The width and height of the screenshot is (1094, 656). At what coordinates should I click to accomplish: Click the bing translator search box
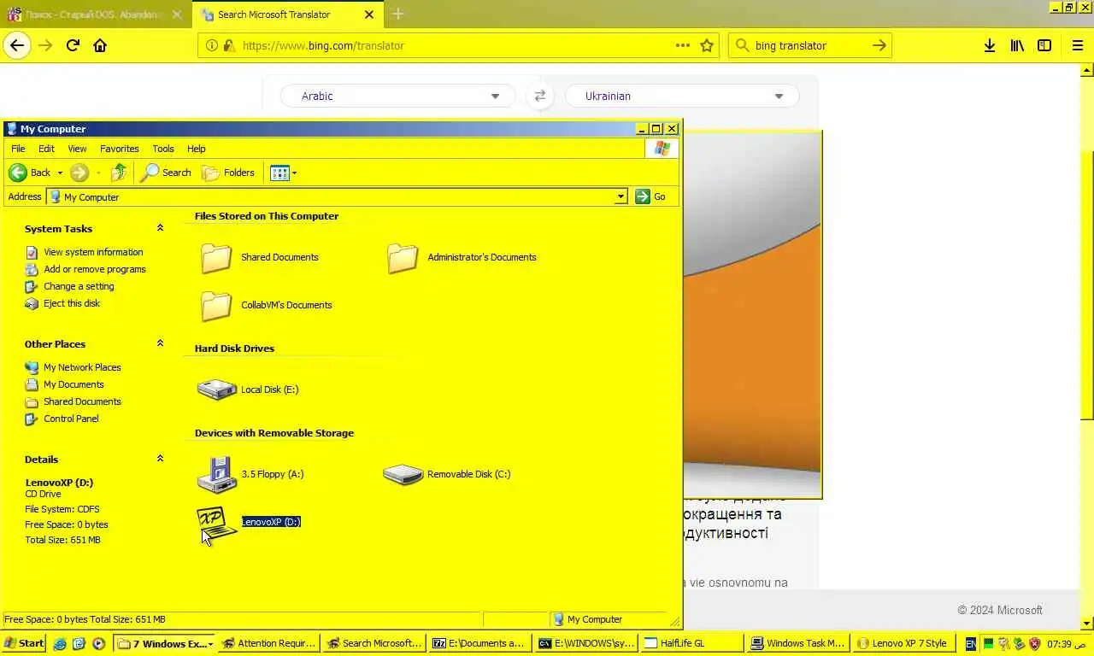[809, 45]
